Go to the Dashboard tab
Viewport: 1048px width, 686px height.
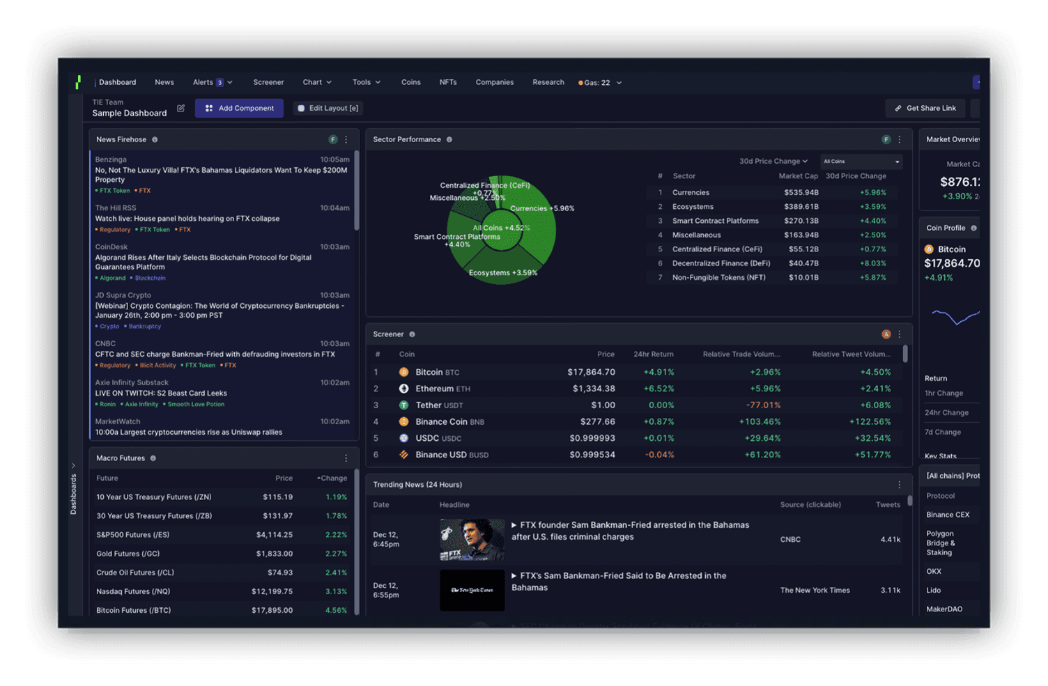click(x=117, y=82)
